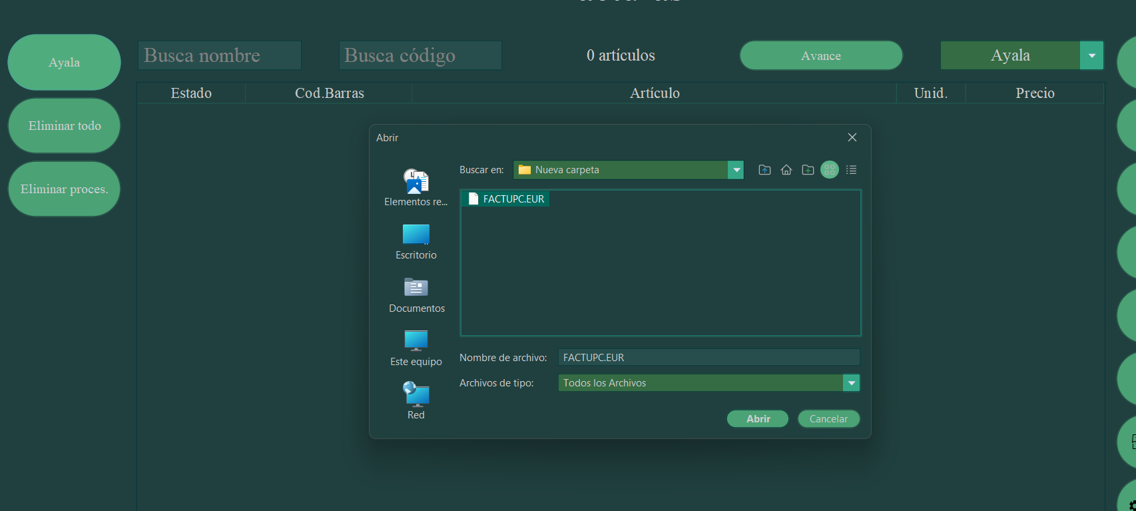Click the Avance button

(x=821, y=55)
